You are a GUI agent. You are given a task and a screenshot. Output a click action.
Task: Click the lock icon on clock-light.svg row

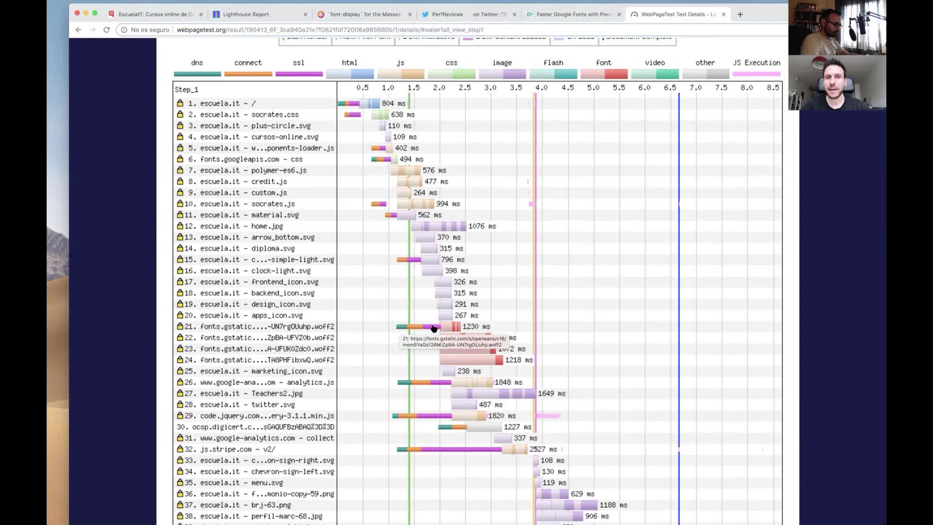(180, 271)
